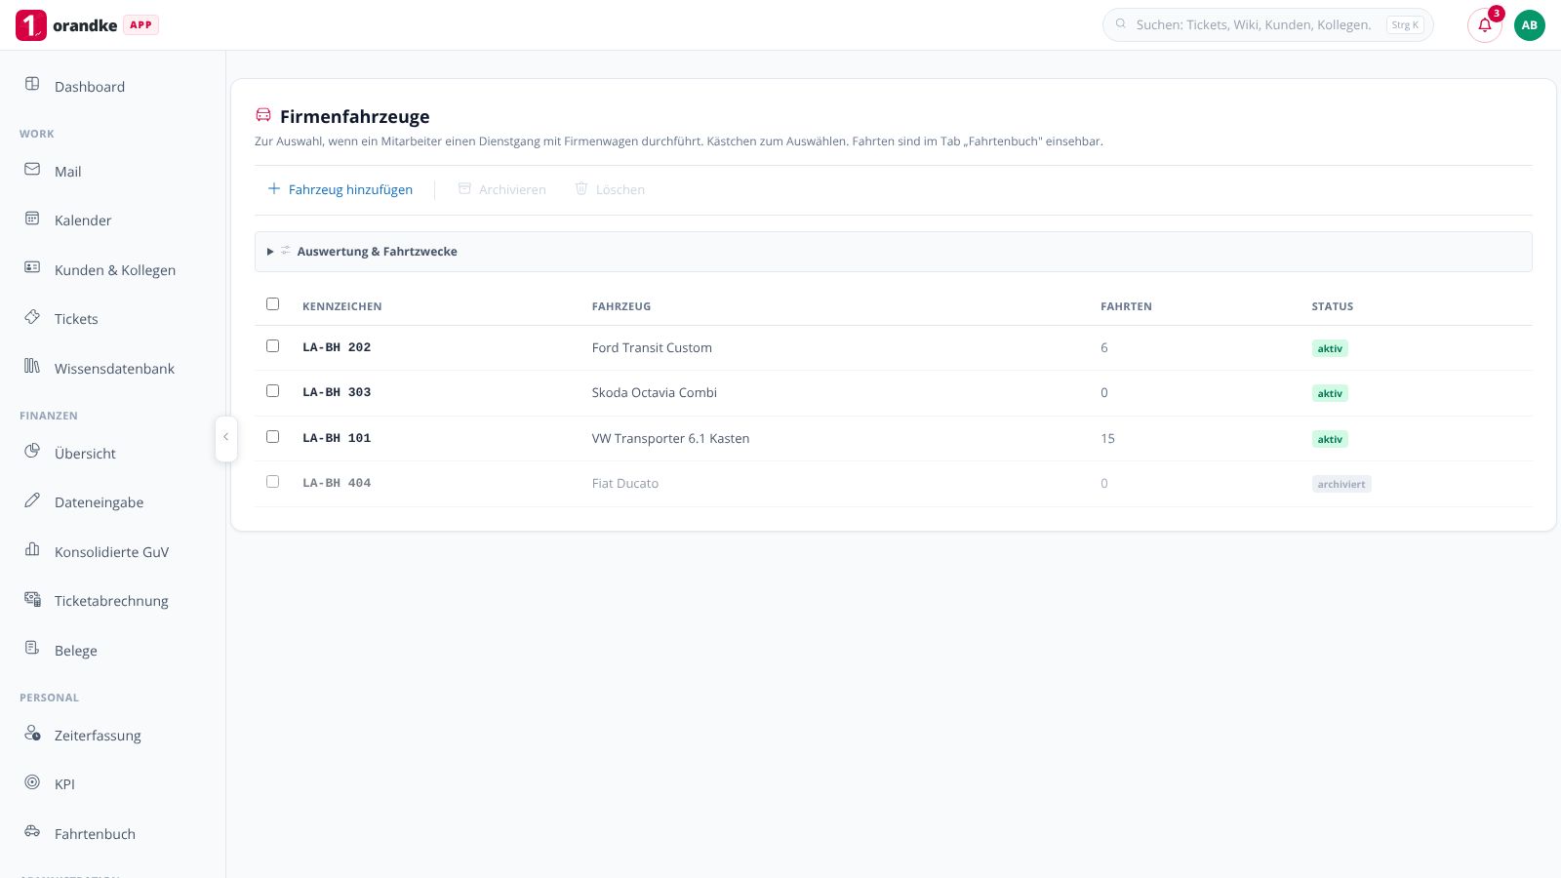
Task: Toggle the select-all checkbox in table header
Action: tap(272, 304)
